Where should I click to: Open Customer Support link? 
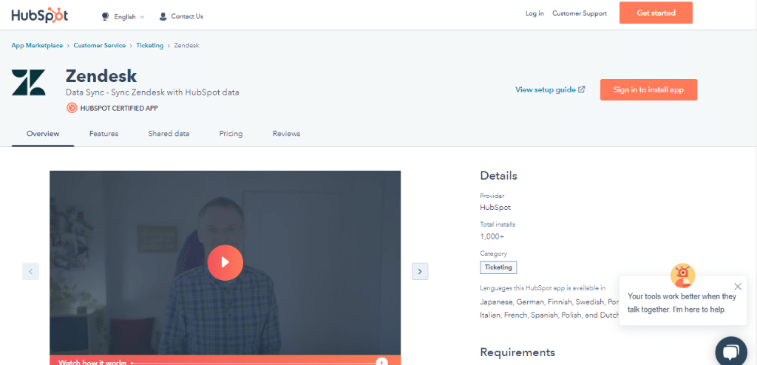coord(580,13)
